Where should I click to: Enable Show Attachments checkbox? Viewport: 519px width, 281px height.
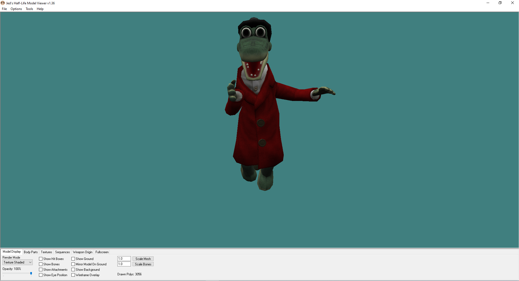41,270
